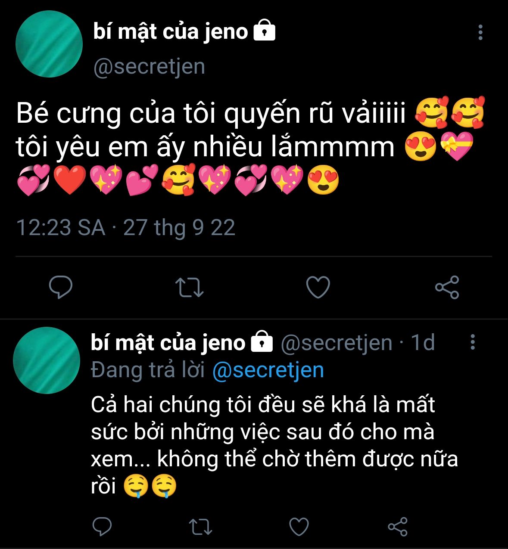Viewport: 508px width, 549px height.
Task: Retweet the main tweet
Action: coord(190,288)
